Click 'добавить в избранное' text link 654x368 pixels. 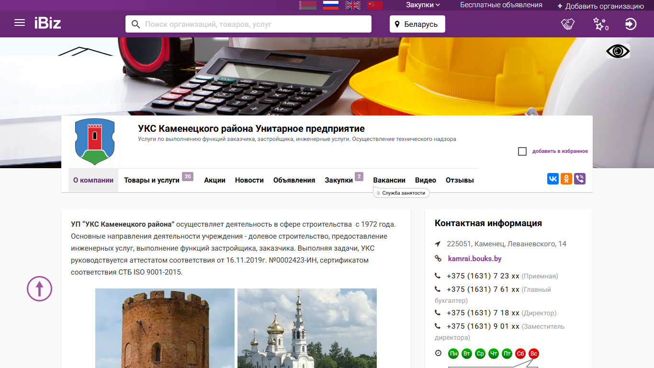click(x=560, y=151)
